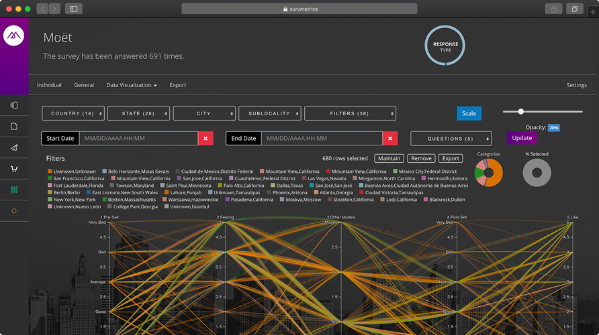Click the Maintain button

(389, 158)
